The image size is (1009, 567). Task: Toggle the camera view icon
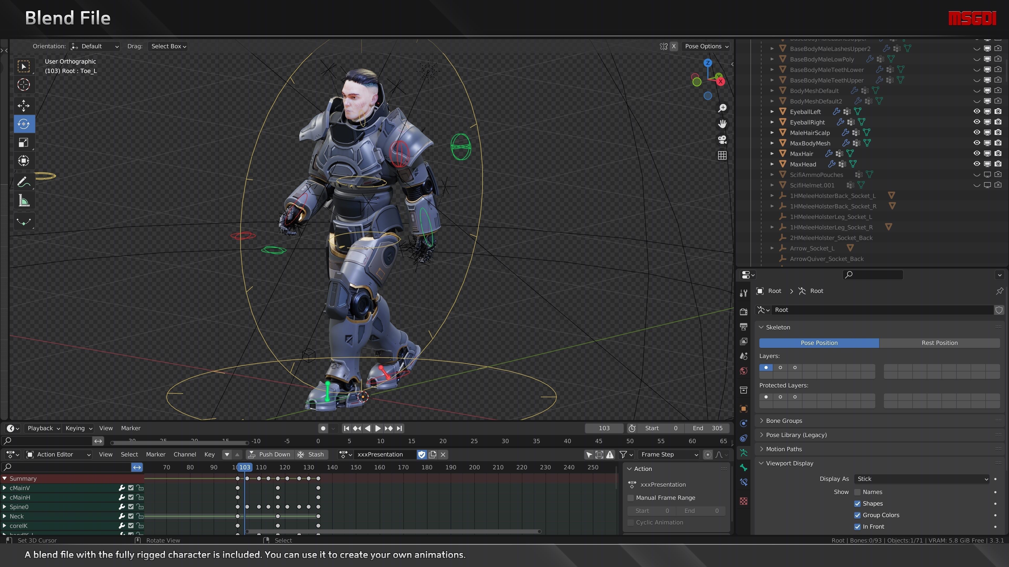(x=722, y=140)
